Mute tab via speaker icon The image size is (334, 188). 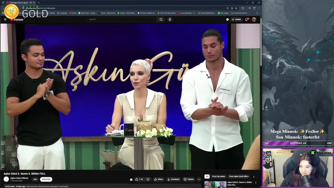(x=31, y=3)
